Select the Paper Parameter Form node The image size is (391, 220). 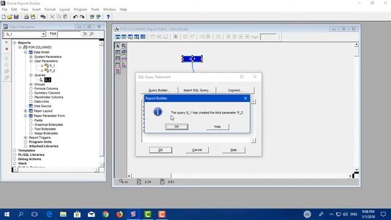pyautogui.click(x=49, y=116)
